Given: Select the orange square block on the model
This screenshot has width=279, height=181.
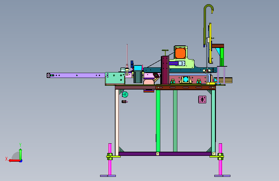Looking at the screenshot, I should 180,53.
